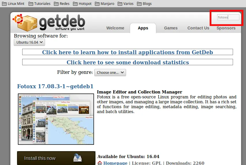246x165 pixels.
Task: Click the Downloads: 2260 text
Action: point(185,163)
